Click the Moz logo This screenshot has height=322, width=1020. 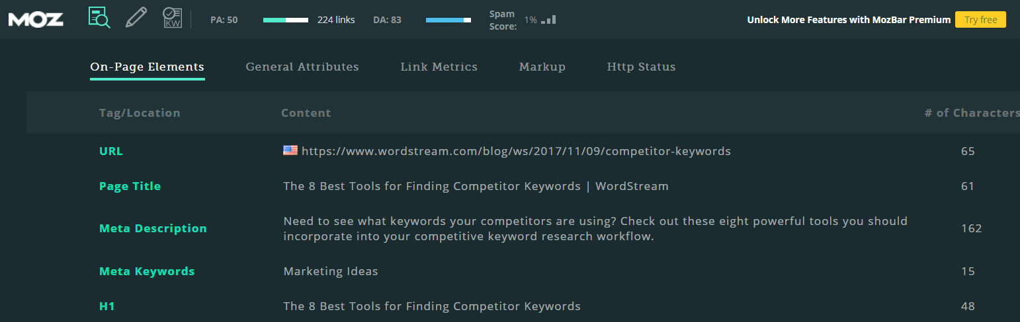[x=36, y=19]
